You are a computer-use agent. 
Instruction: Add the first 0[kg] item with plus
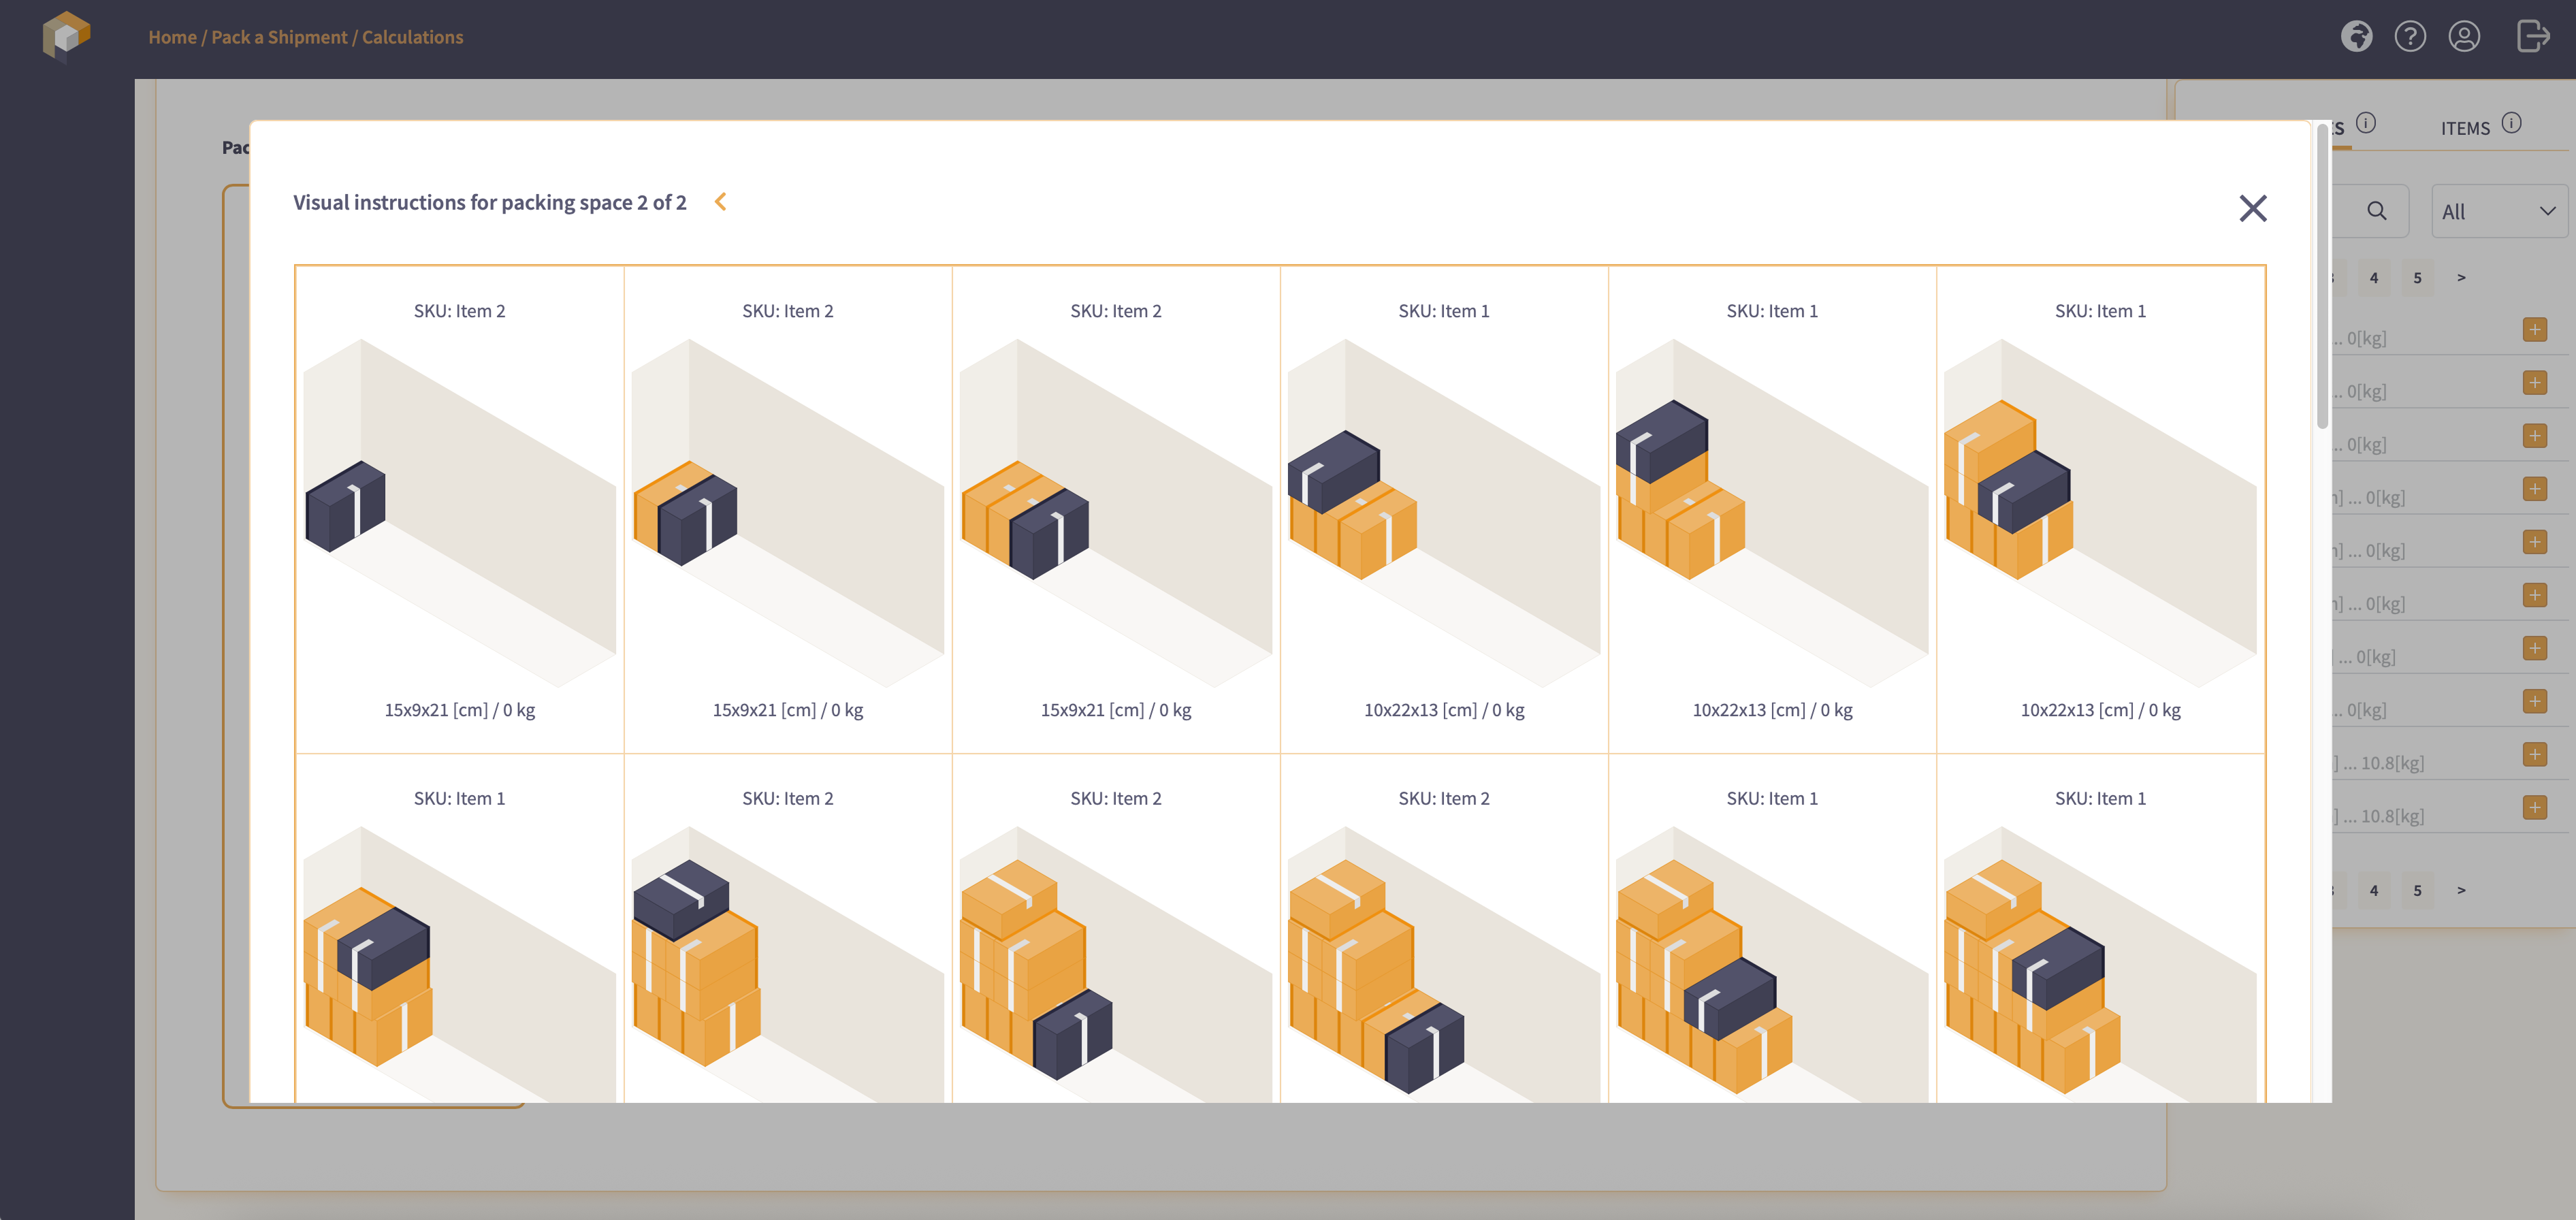pyautogui.click(x=2534, y=330)
